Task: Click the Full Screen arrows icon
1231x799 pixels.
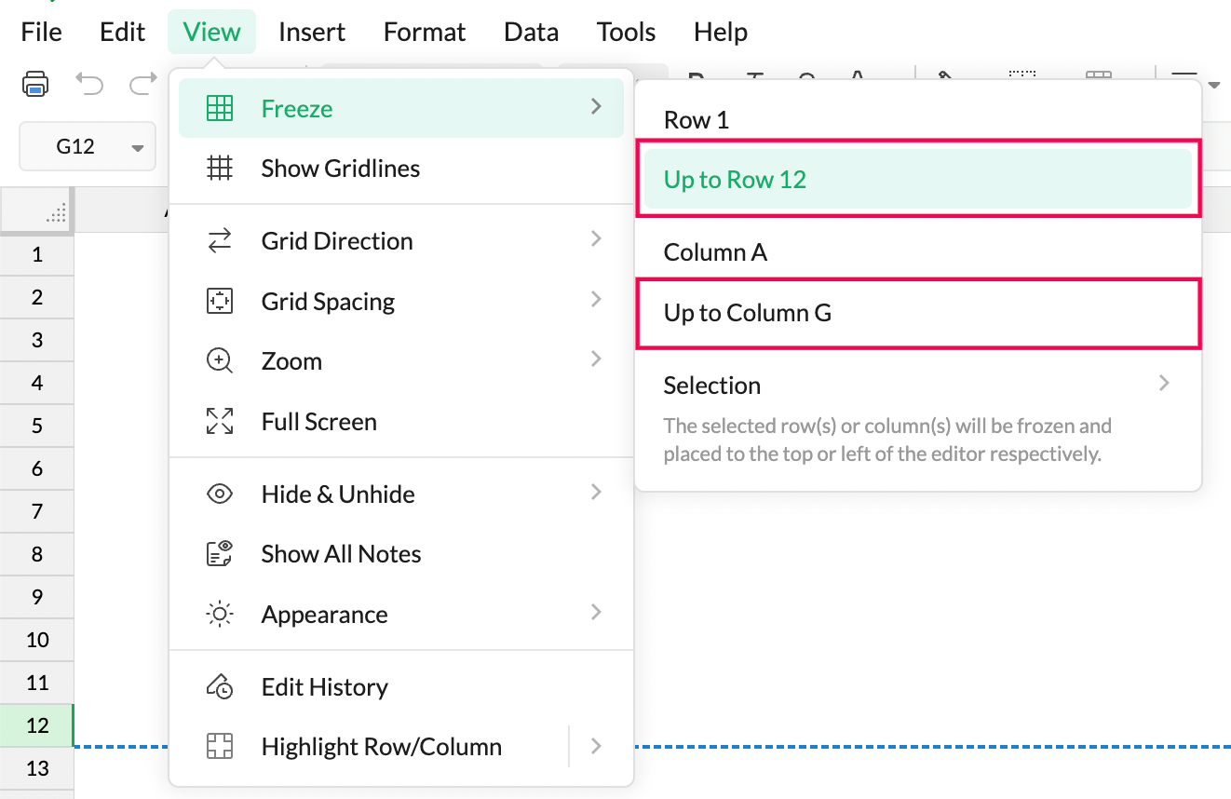Action: click(x=220, y=422)
